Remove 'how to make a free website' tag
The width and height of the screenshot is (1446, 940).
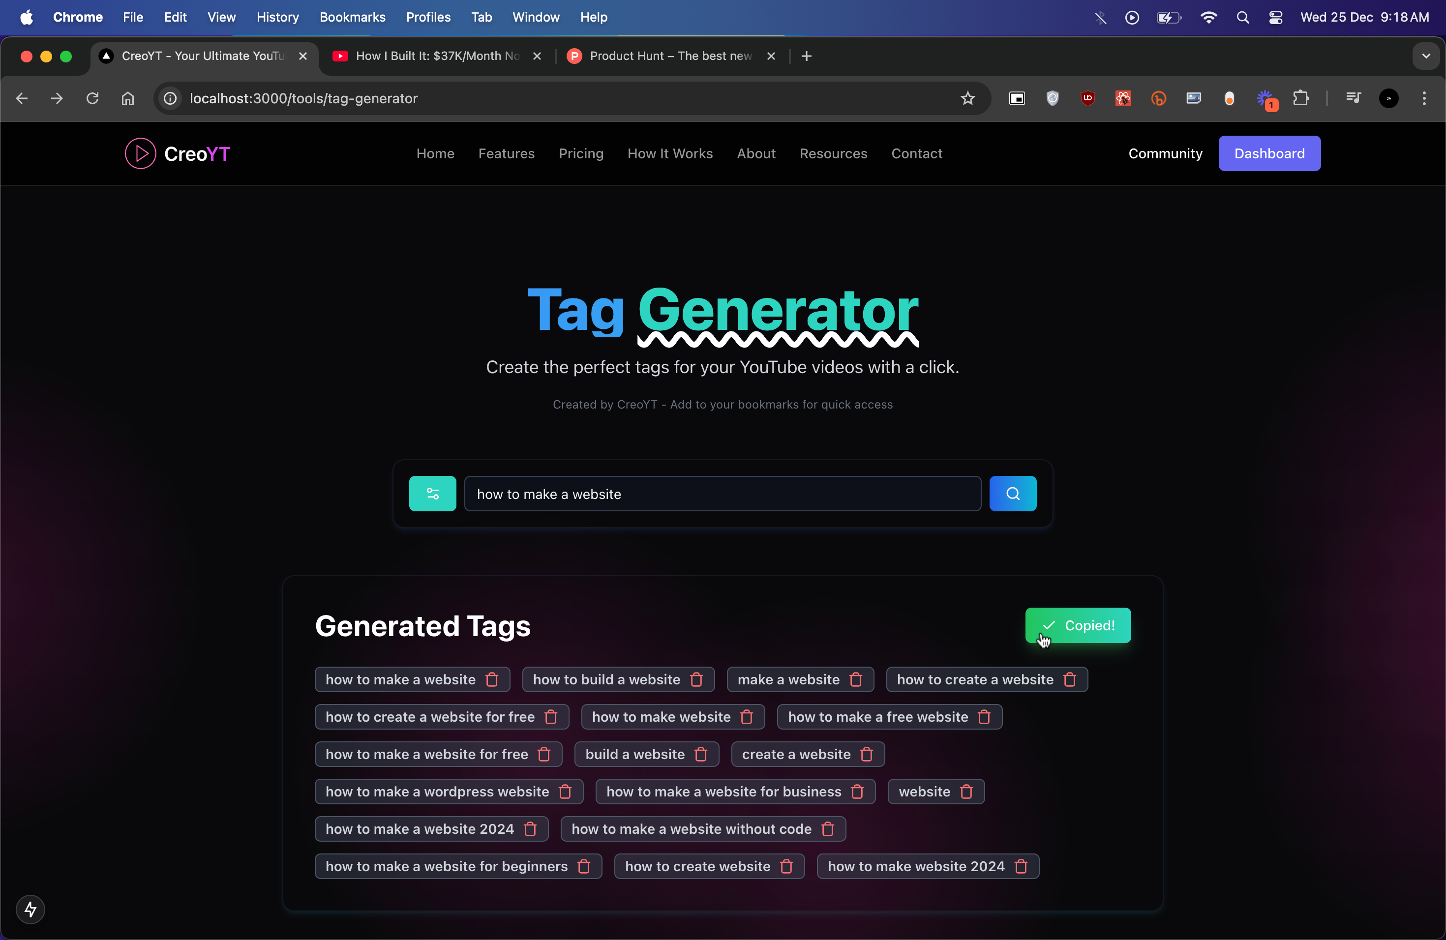(984, 717)
